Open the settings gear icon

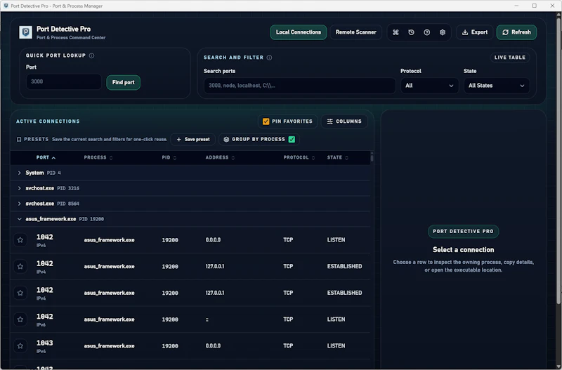coord(443,32)
